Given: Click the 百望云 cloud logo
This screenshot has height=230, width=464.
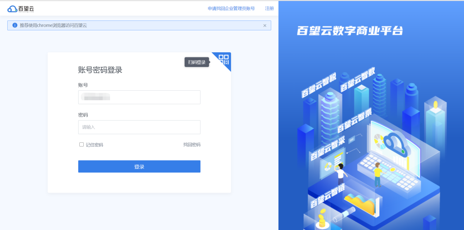Looking at the screenshot, I should point(21,9).
